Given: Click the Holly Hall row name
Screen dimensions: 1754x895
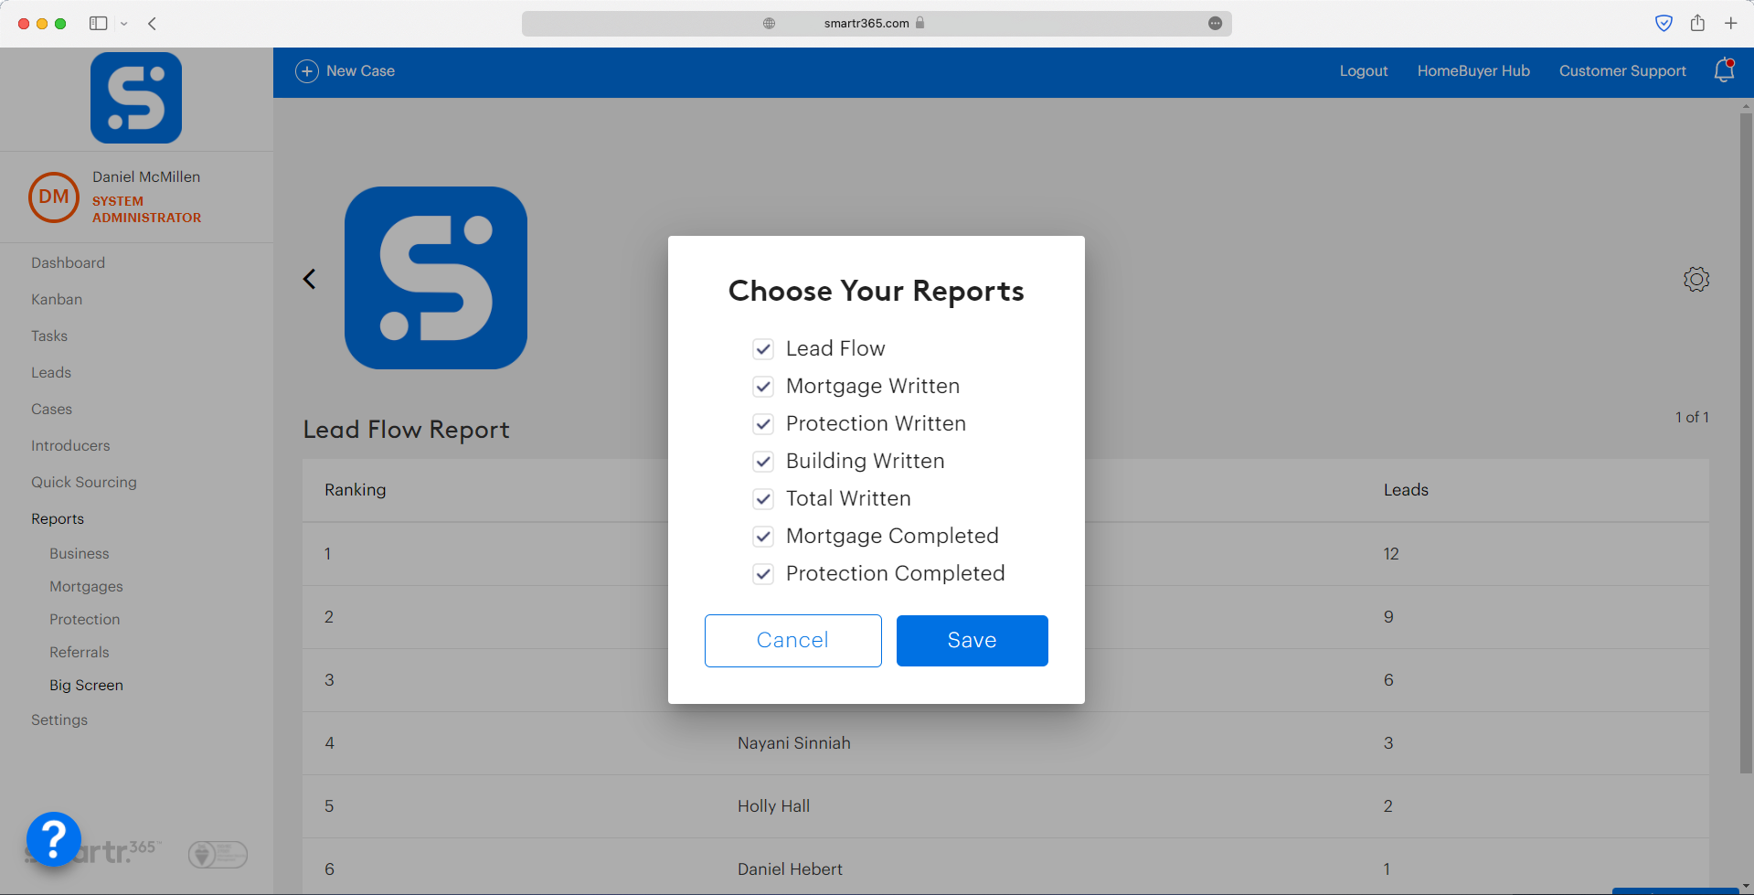Looking at the screenshot, I should point(774,806).
